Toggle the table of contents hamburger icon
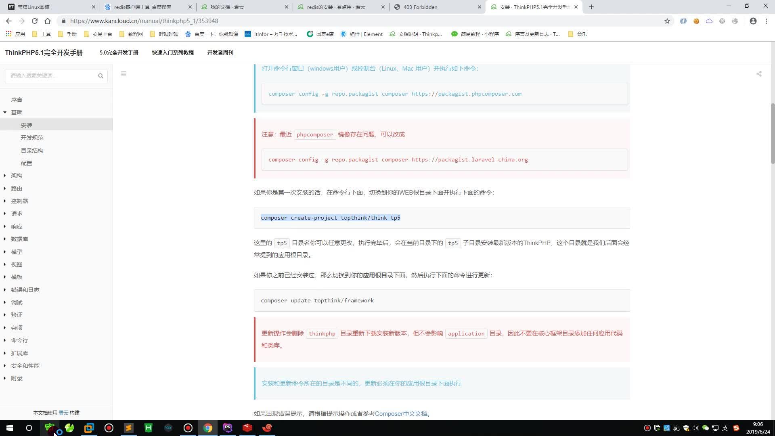775x436 pixels. point(124,74)
